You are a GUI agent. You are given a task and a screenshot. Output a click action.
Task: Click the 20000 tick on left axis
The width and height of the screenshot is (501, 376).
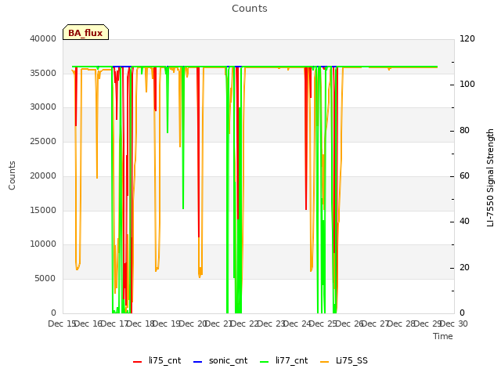(43, 175)
